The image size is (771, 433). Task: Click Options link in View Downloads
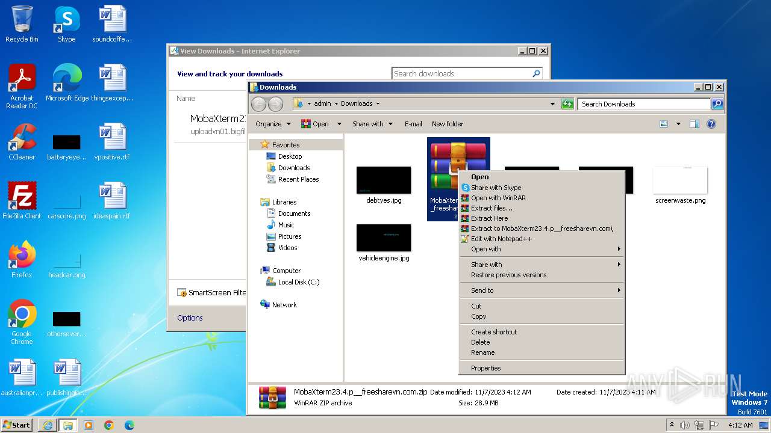(190, 318)
